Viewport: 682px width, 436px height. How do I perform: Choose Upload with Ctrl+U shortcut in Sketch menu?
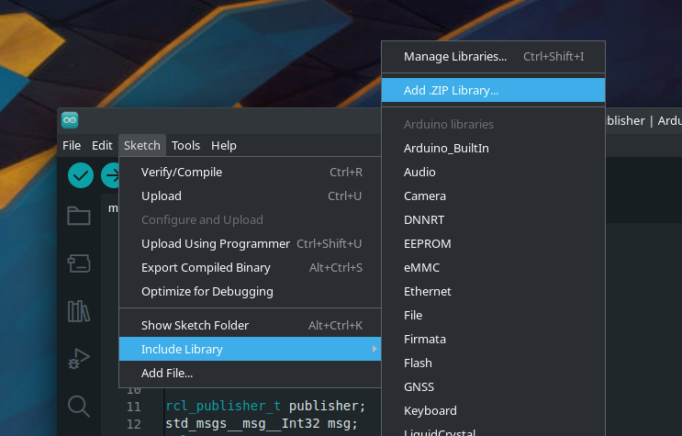point(250,196)
